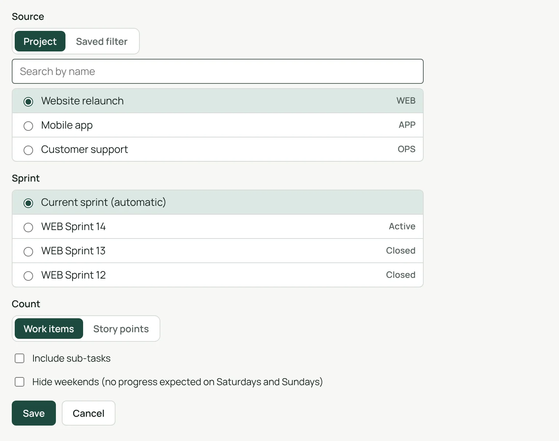
Task: Click the APP project key label
Action: [x=407, y=125]
